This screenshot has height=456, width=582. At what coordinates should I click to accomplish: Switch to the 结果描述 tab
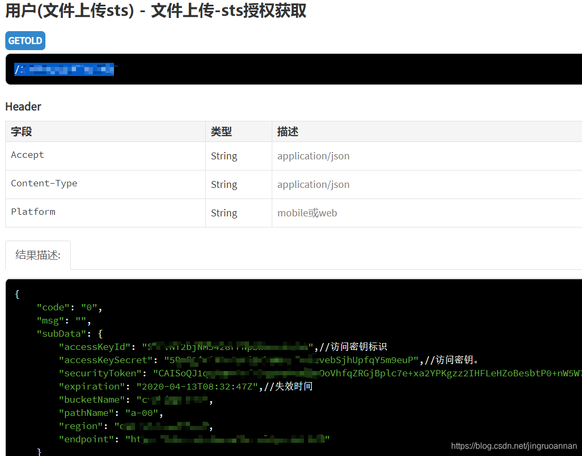pyautogui.click(x=37, y=254)
